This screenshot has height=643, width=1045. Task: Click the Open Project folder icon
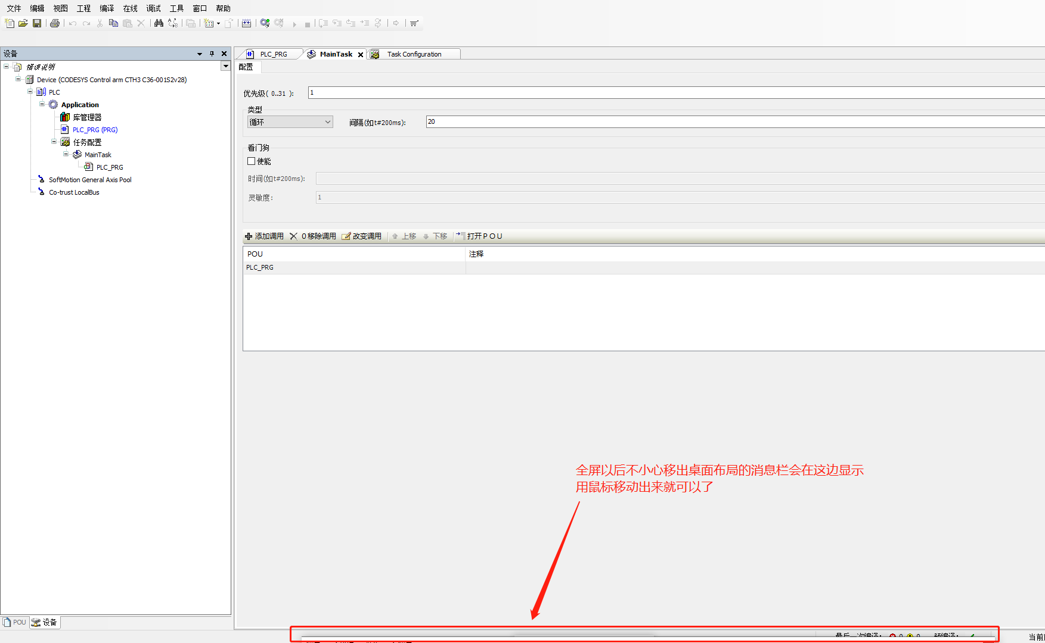tap(23, 23)
